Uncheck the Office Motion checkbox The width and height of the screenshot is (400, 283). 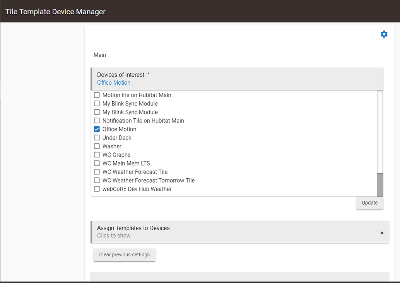click(x=96, y=129)
